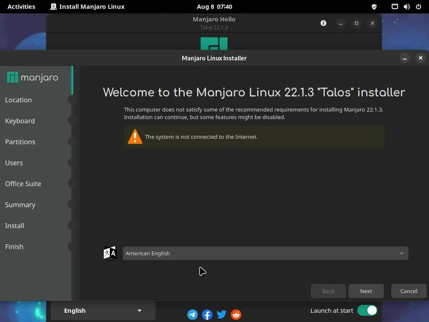This screenshot has height=322, width=429.
Task: Open the English language dropdown in Manjaro Hello
Action: [x=103, y=311]
